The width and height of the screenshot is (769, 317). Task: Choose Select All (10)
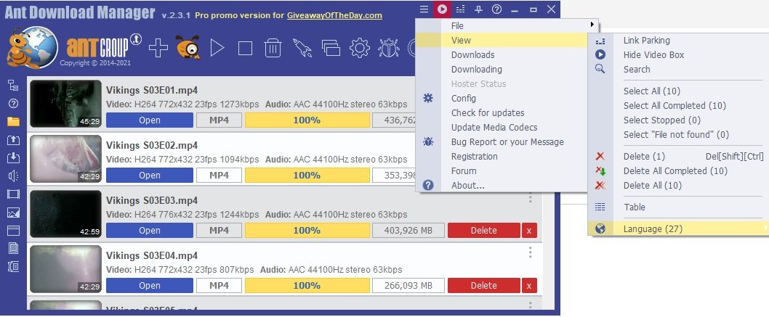coord(680,91)
